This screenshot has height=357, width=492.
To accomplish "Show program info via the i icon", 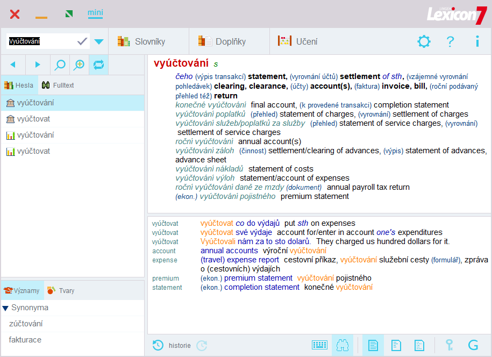I will click(x=476, y=41).
